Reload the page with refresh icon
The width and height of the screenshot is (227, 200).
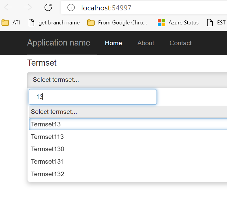pyautogui.click(x=48, y=8)
